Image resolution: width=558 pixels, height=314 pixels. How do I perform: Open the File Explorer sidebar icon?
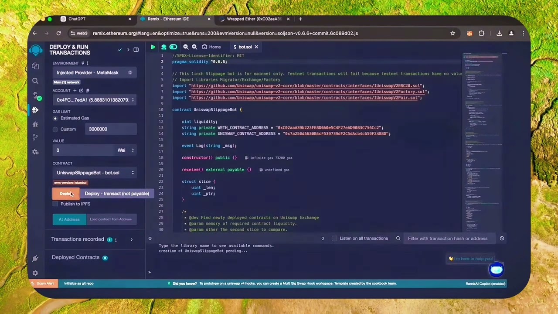coord(35,66)
